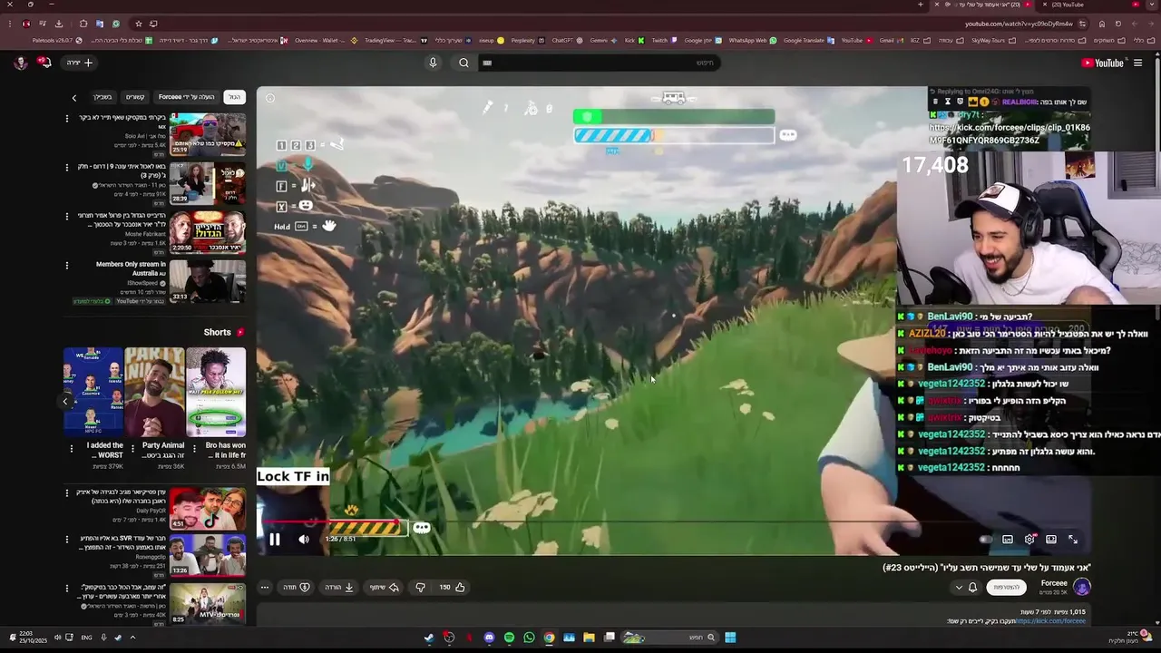This screenshot has height=653, width=1161.
Task: Click the filter chips chevron arrow
Action: pyautogui.click(x=74, y=97)
